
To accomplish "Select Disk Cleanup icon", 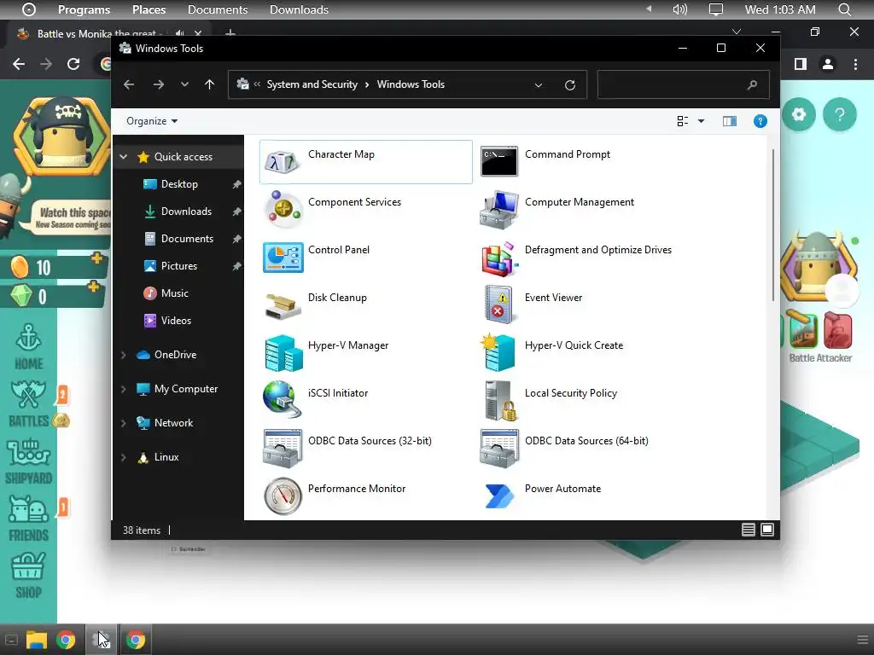I will coord(283,306).
